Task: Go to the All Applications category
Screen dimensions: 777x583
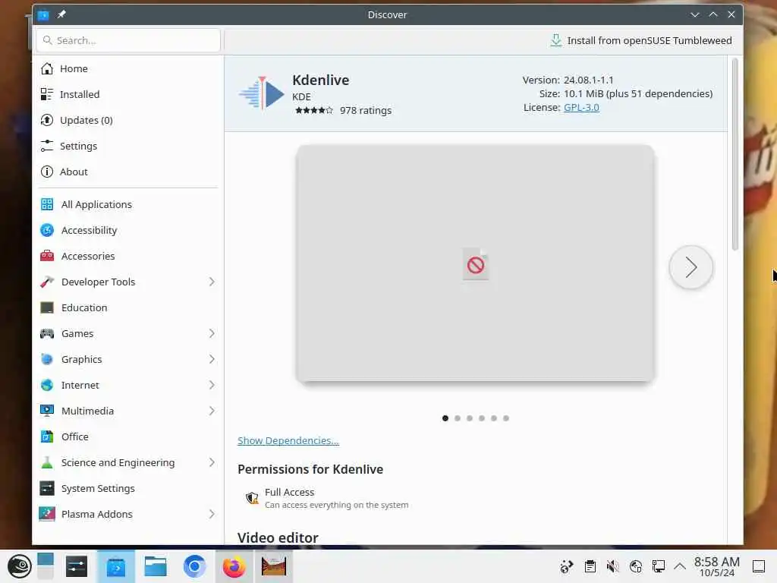Action: (127, 204)
